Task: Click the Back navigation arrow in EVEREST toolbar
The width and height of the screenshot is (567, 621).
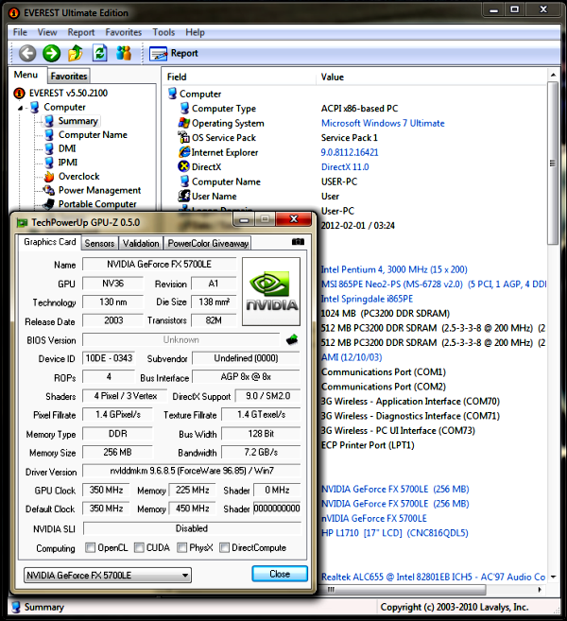Action: pyautogui.click(x=27, y=53)
